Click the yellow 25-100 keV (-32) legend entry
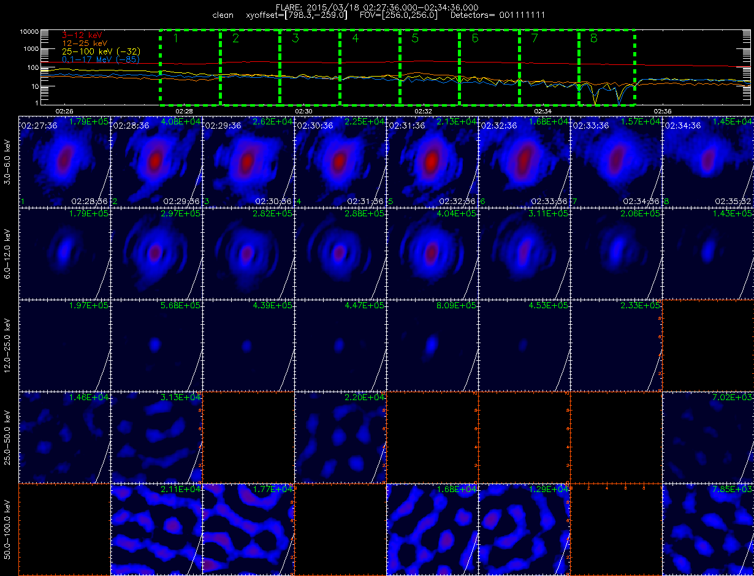This screenshot has height=576, width=754. point(100,51)
